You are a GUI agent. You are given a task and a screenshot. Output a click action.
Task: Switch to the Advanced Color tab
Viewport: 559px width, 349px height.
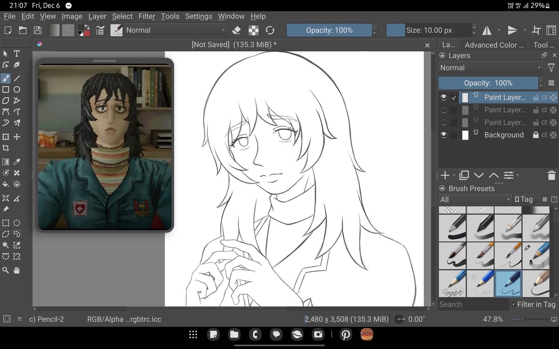(494, 45)
